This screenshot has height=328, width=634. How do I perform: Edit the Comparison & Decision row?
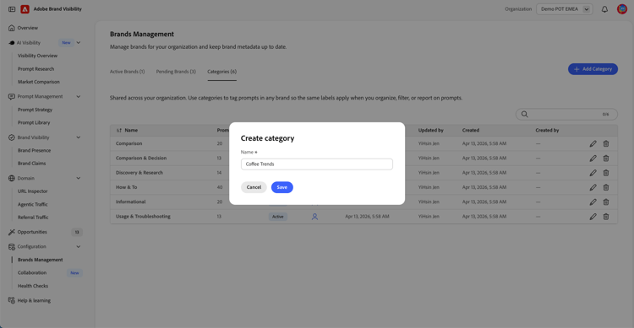point(593,159)
